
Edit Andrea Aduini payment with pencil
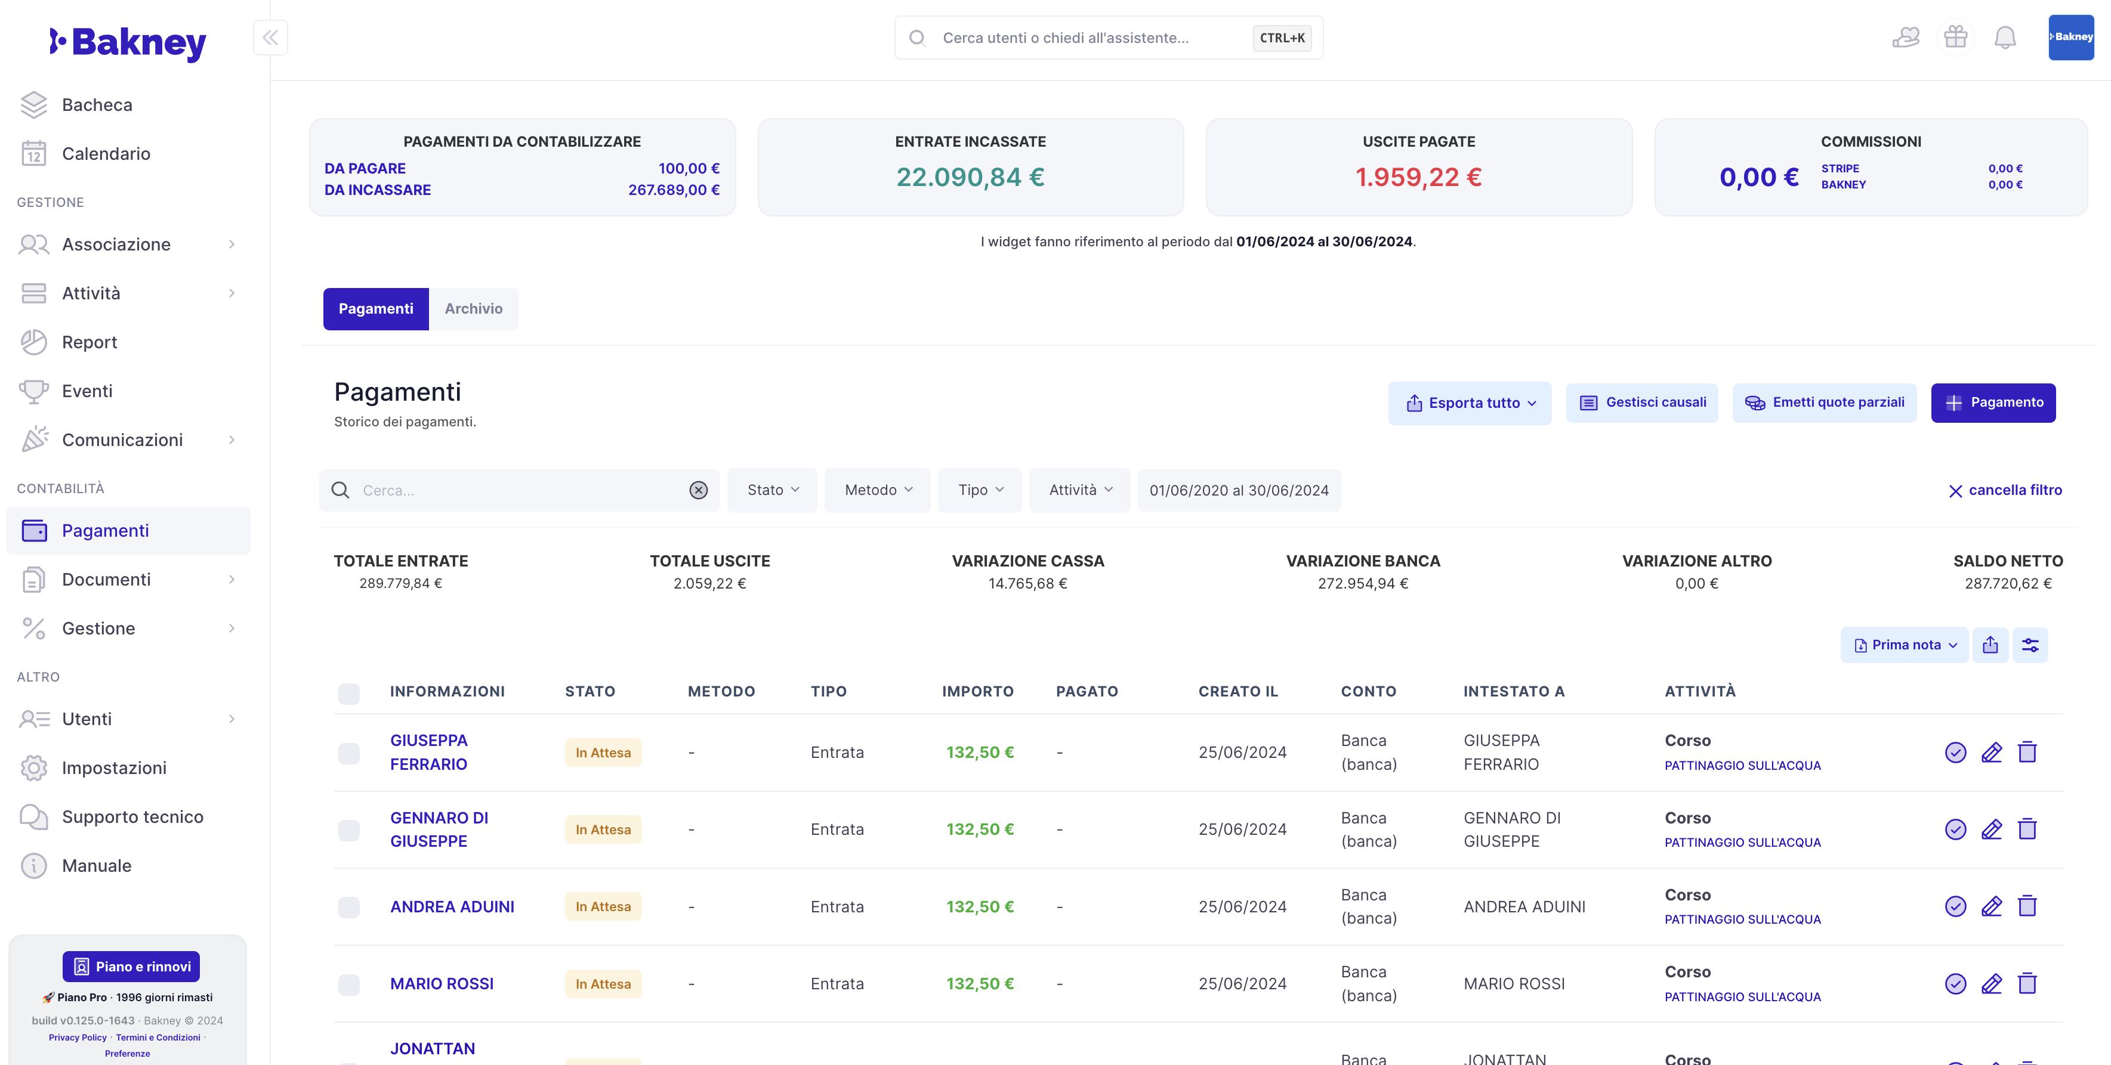pyautogui.click(x=1991, y=906)
